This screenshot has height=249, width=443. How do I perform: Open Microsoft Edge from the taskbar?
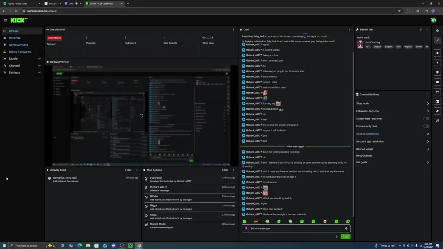click(x=79, y=246)
